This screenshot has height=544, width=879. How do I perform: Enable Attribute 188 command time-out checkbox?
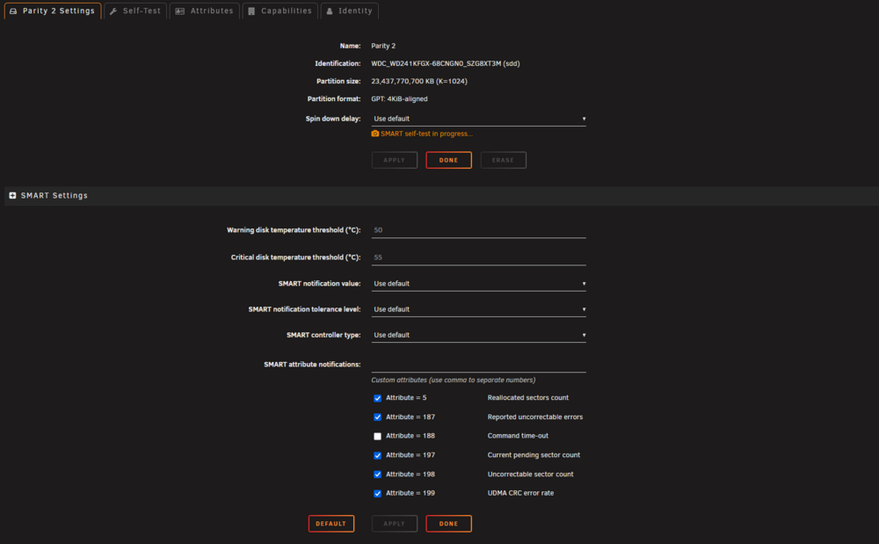[x=377, y=437]
